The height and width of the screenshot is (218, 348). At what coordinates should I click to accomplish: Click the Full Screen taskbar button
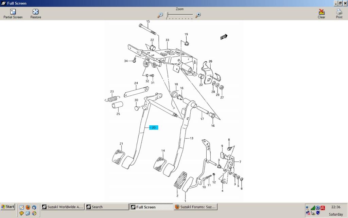151,207
